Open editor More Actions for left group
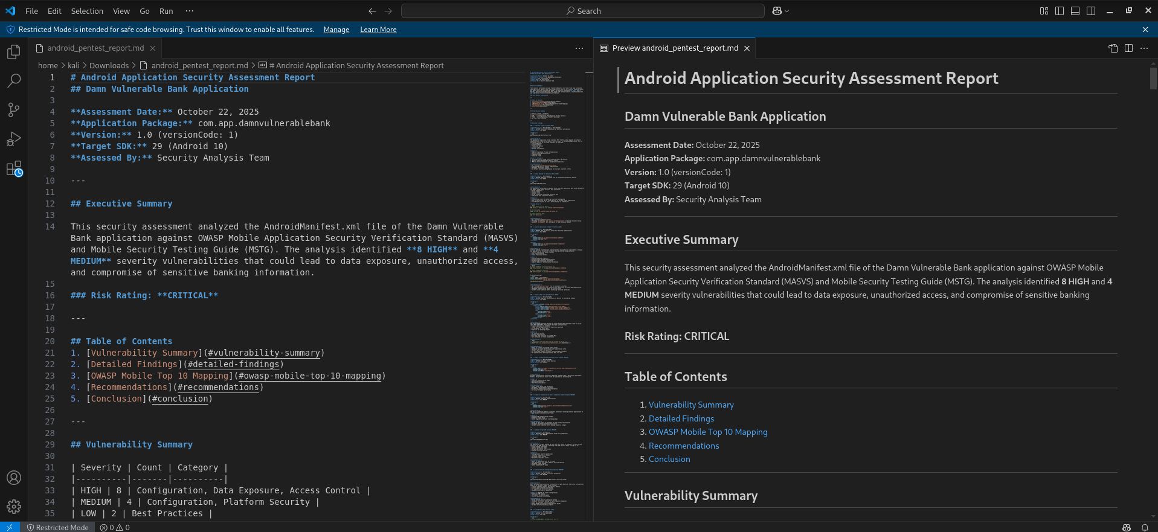 pos(579,48)
